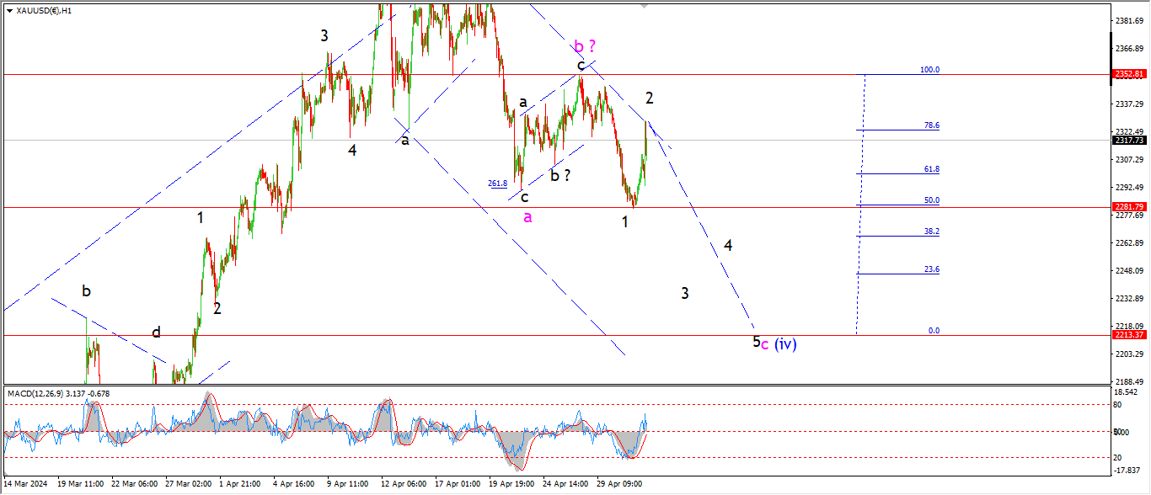Select the gray chart shift triangle marker
The height and width of the screenshot is (495, 1151).
click(x=645, y=5)
